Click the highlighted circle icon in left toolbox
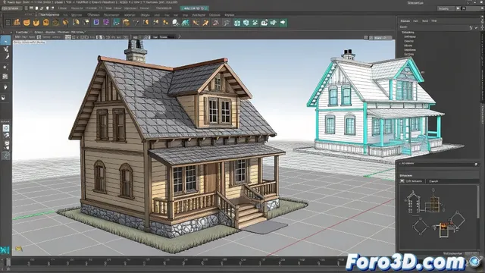 pos(6,128)
